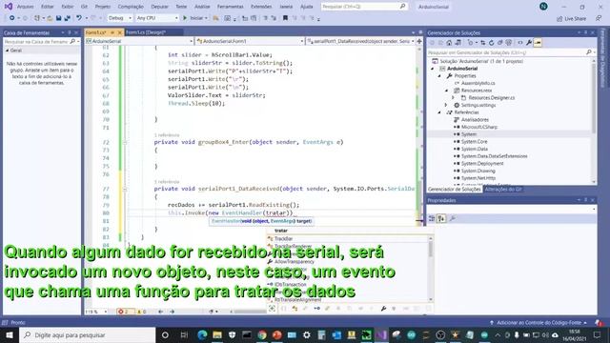Click the user account avatar
The width and height of the screenshot is (610, 343).
point(543,7)
